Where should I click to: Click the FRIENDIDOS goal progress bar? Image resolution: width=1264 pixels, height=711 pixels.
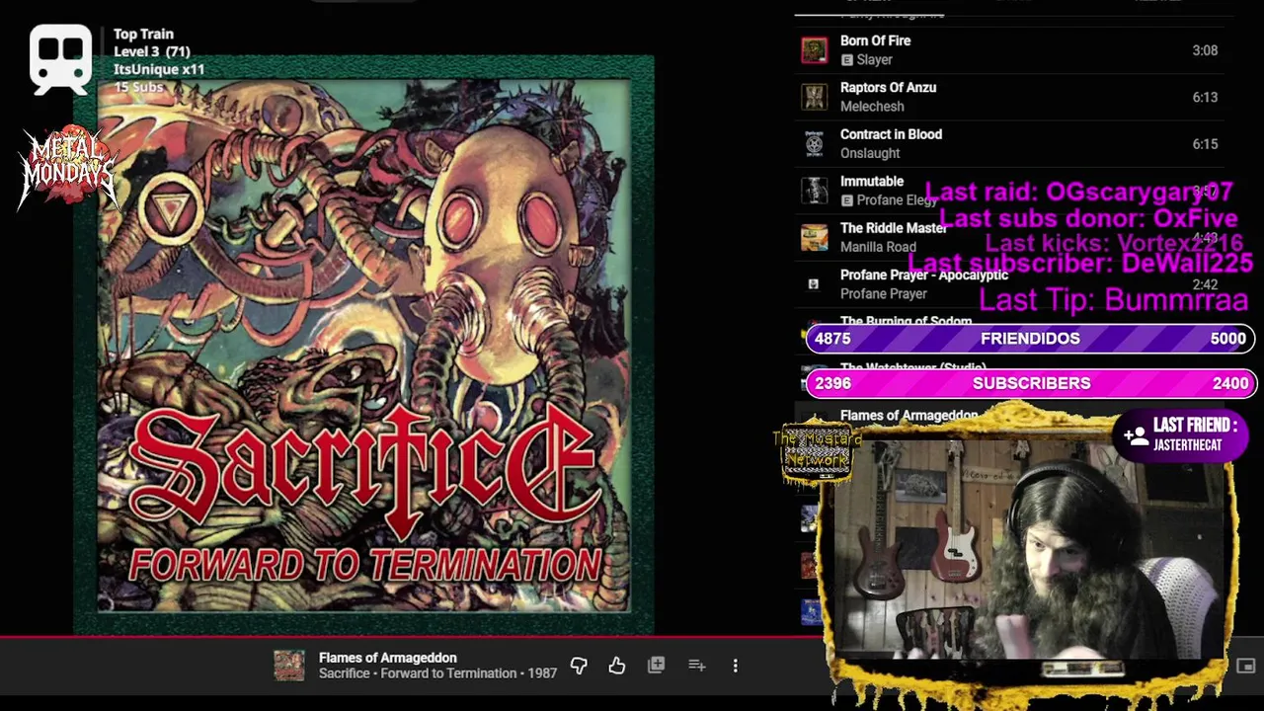tap(1030, 339)
